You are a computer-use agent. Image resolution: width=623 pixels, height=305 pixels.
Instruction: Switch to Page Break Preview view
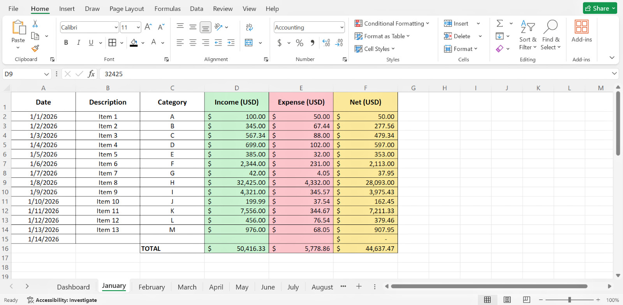coord(526,300)
